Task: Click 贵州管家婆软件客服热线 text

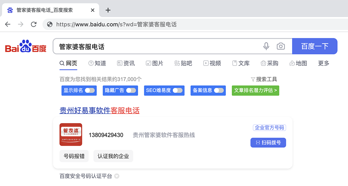Action: 164,135
